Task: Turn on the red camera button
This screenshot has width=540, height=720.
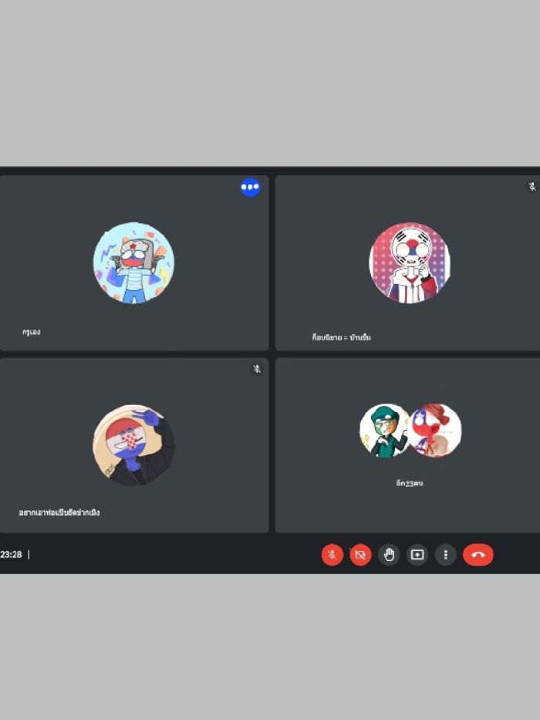Action: point(360,555)
